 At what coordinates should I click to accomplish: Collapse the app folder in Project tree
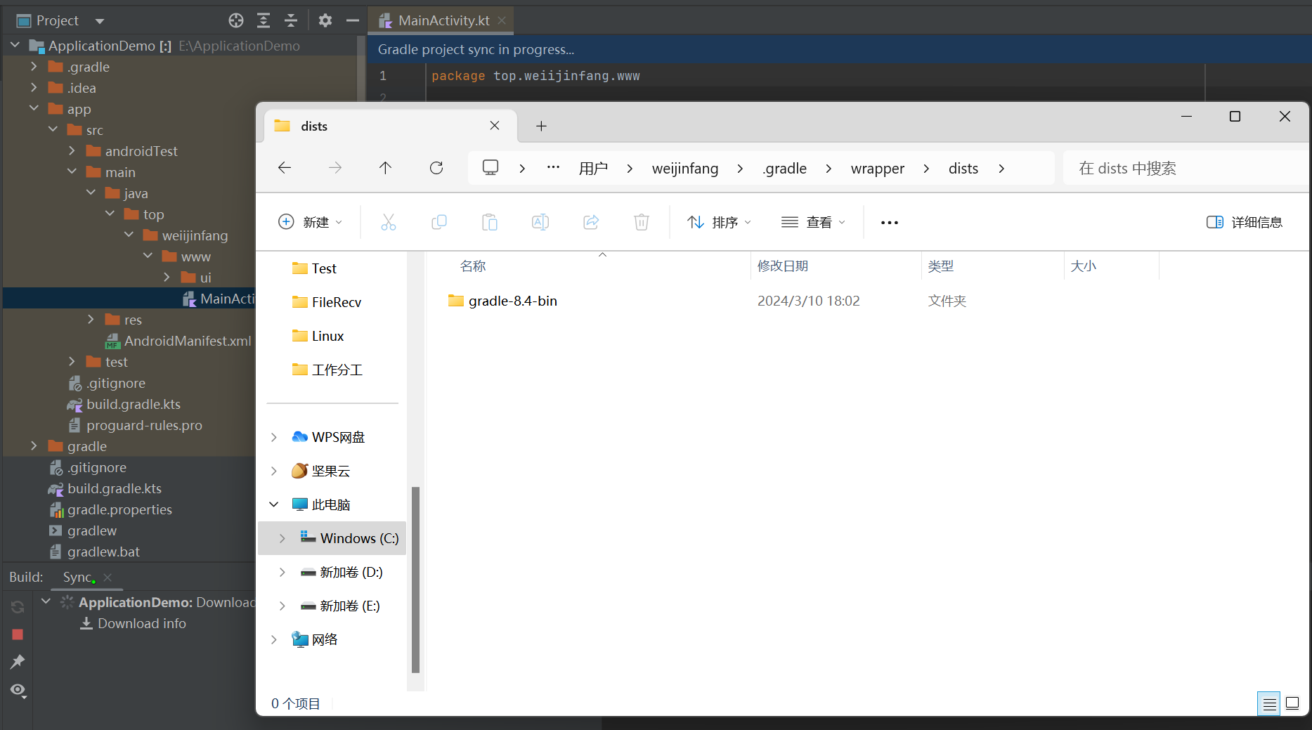tap(34, 109)
